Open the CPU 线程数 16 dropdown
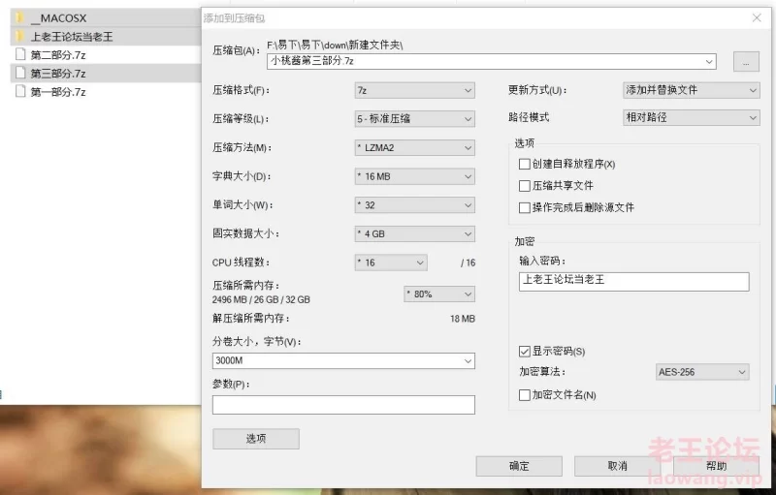Viewport: 776px width, 495px height. [391, 263]
